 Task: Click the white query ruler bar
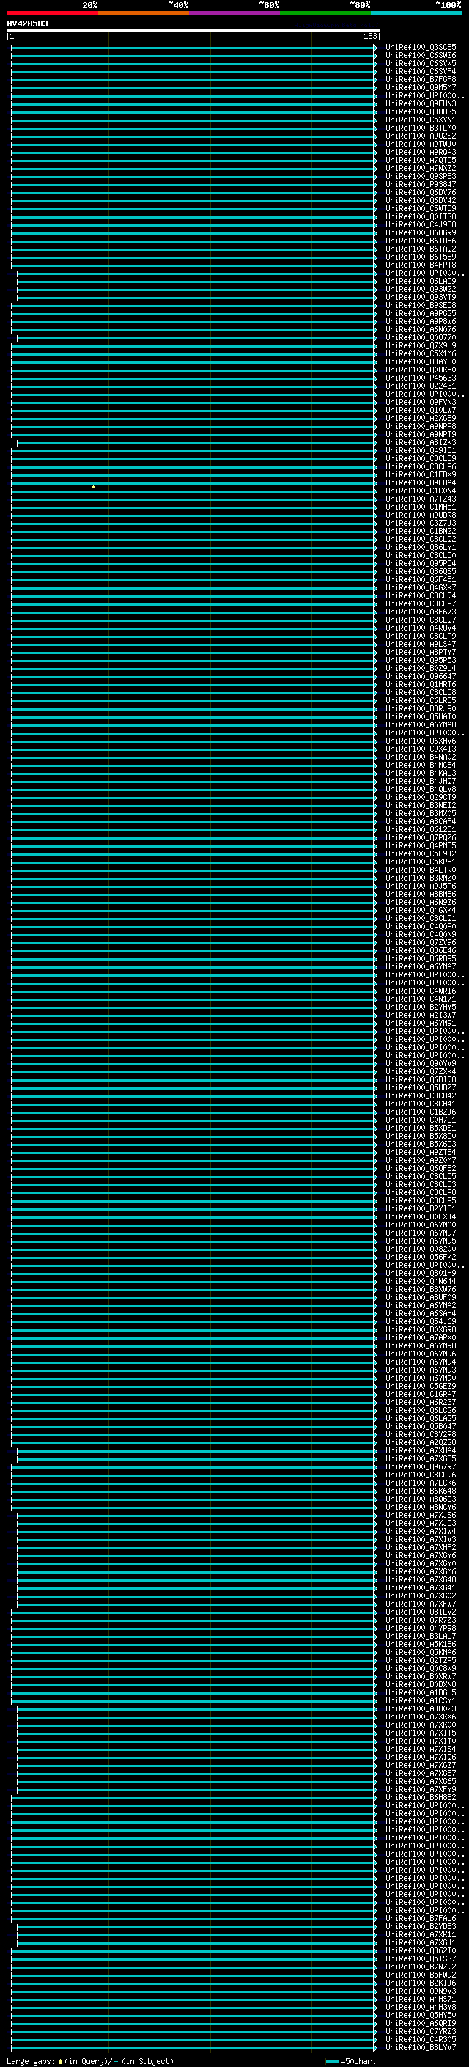click(193, 29)
